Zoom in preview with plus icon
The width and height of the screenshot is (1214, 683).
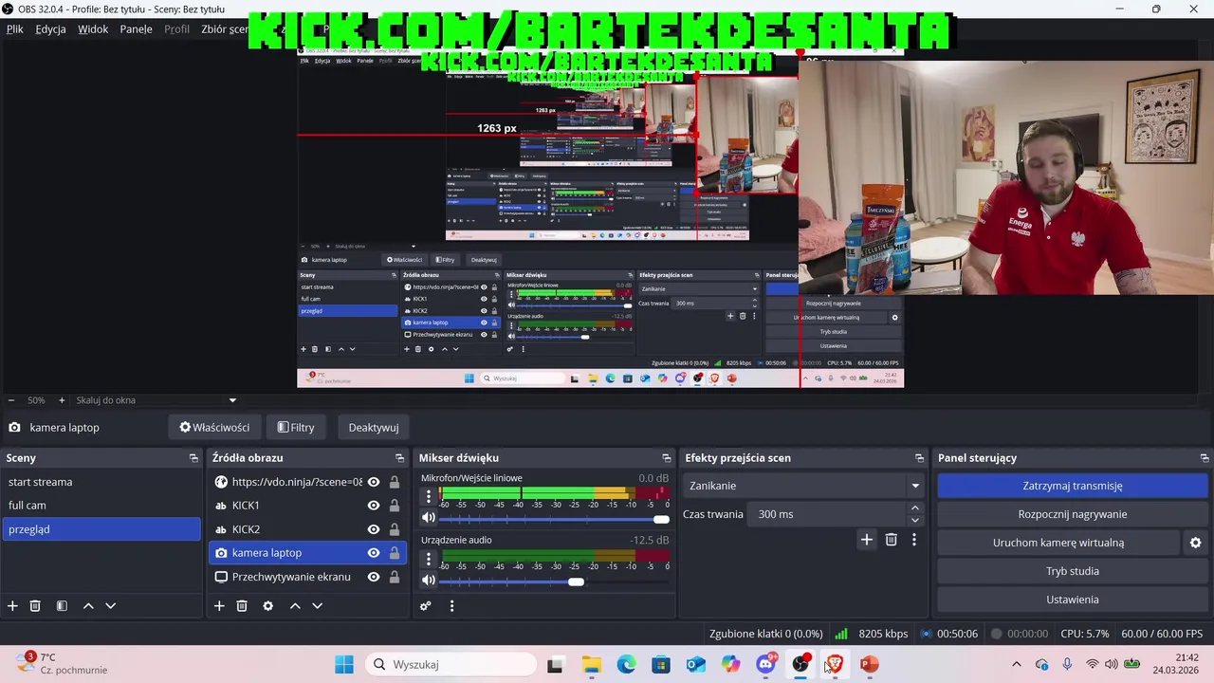[62, 400]
